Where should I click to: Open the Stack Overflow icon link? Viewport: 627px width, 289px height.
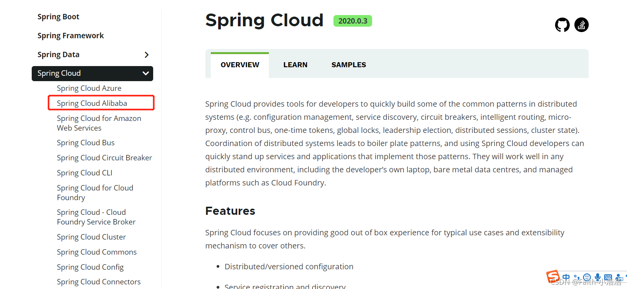581,25
